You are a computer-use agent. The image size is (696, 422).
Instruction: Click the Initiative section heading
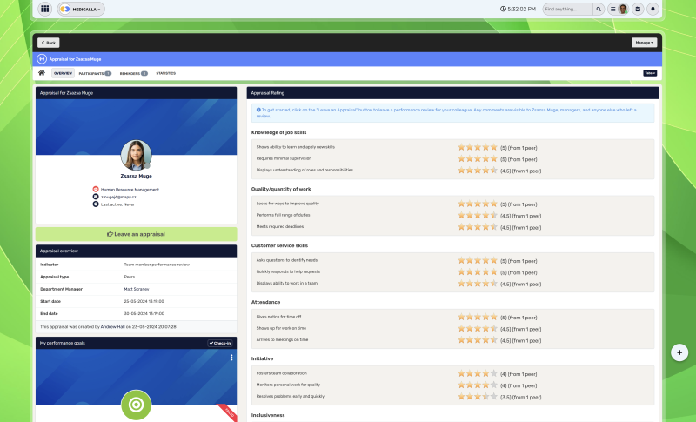(262, 358)
